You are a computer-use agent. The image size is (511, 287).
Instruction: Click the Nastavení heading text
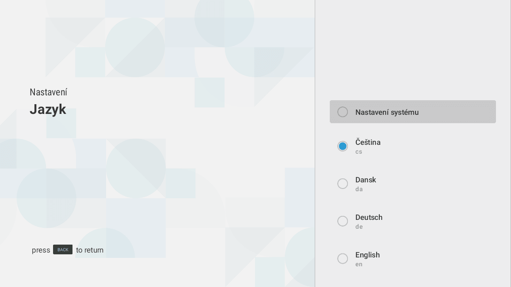coord(49,92)
